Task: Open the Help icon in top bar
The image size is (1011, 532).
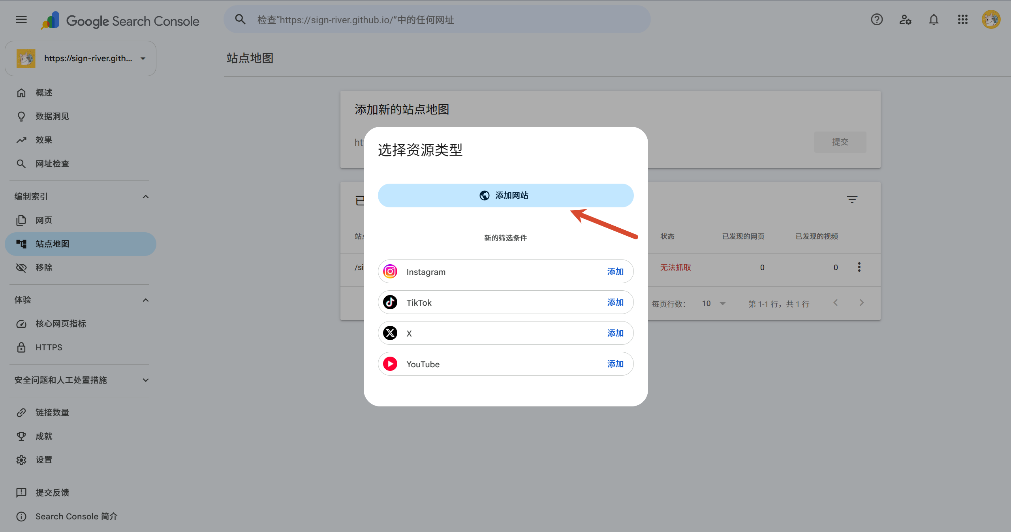Action: coord(877,19)
